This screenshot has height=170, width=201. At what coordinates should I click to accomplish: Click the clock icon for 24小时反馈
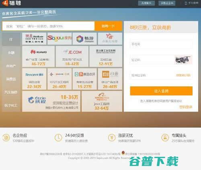[58, 138]
